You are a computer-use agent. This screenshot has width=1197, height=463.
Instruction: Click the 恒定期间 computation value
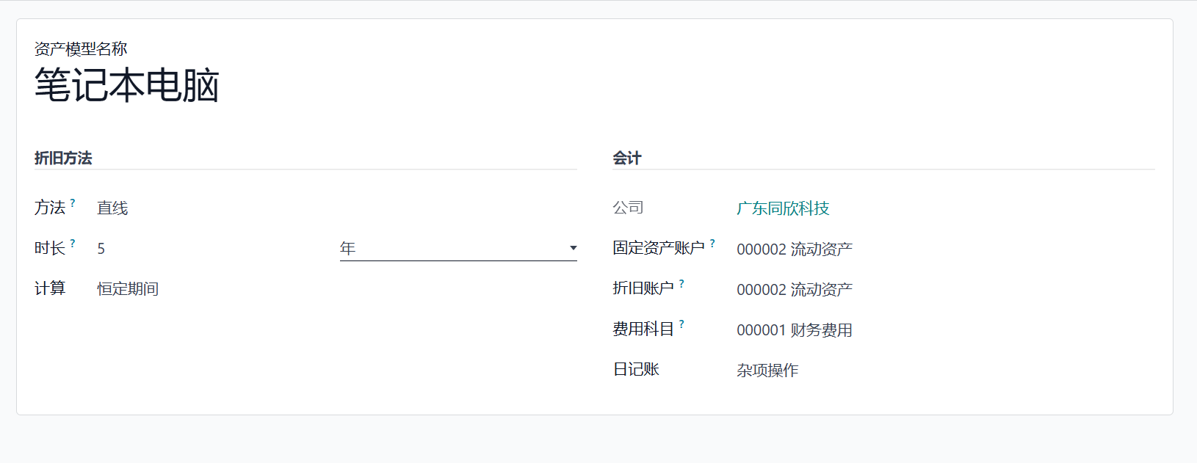(128, 289)
